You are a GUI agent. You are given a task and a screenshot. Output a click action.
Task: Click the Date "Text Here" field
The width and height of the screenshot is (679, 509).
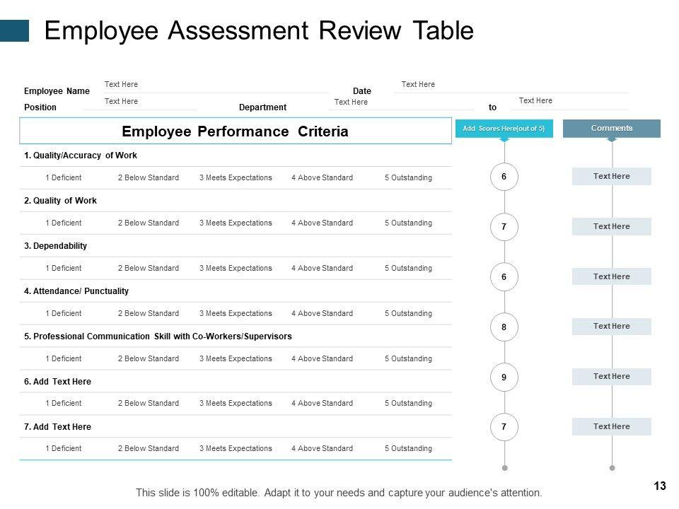[x=418, y=84]
